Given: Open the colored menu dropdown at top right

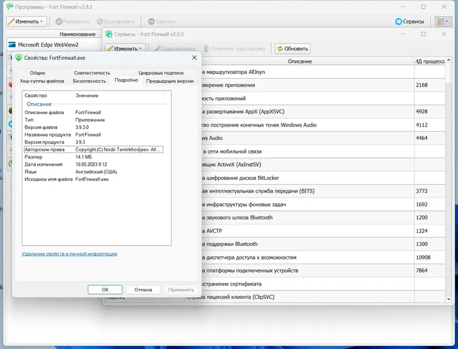Looking at the screenshot, I should 443,21.
